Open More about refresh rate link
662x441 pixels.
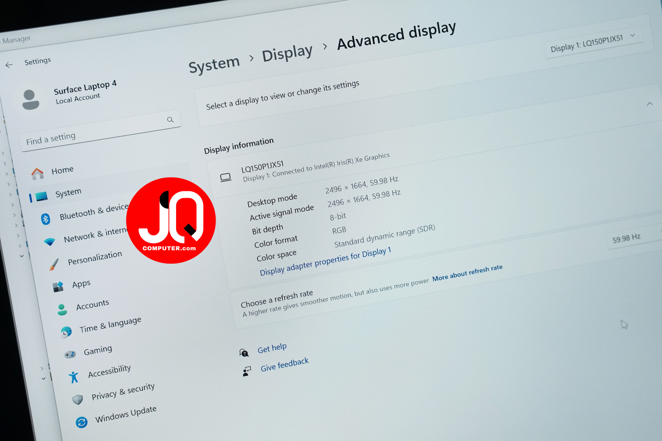(x=467, y=273)
